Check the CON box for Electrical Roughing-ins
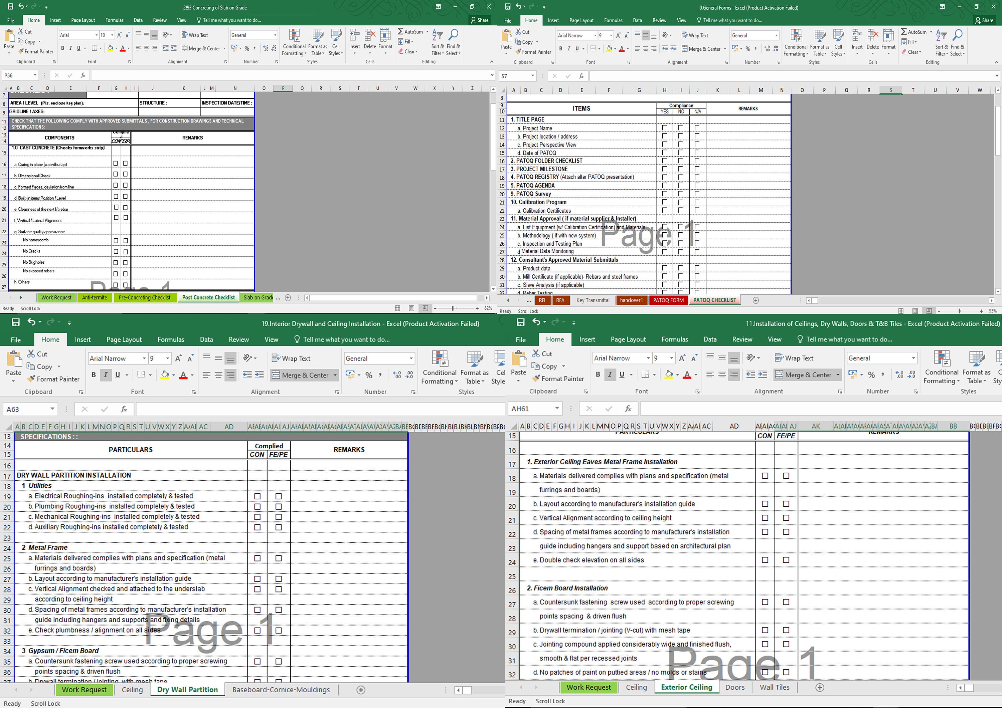The image size is (1002, 708). 257,496
